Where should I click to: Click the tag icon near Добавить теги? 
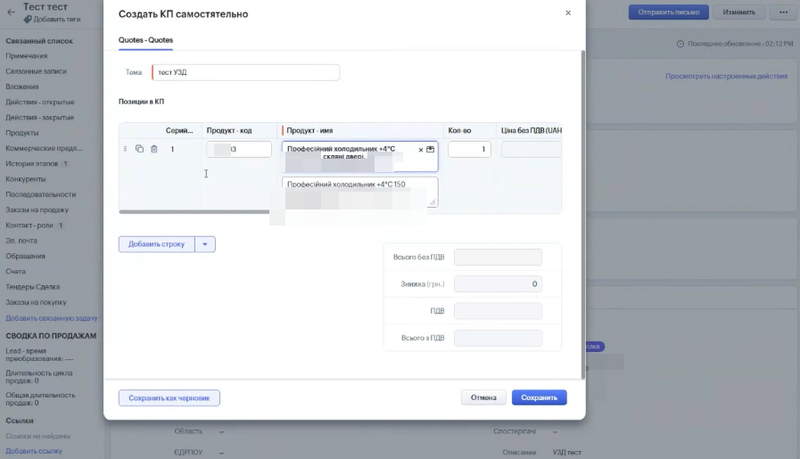(28, 19)
